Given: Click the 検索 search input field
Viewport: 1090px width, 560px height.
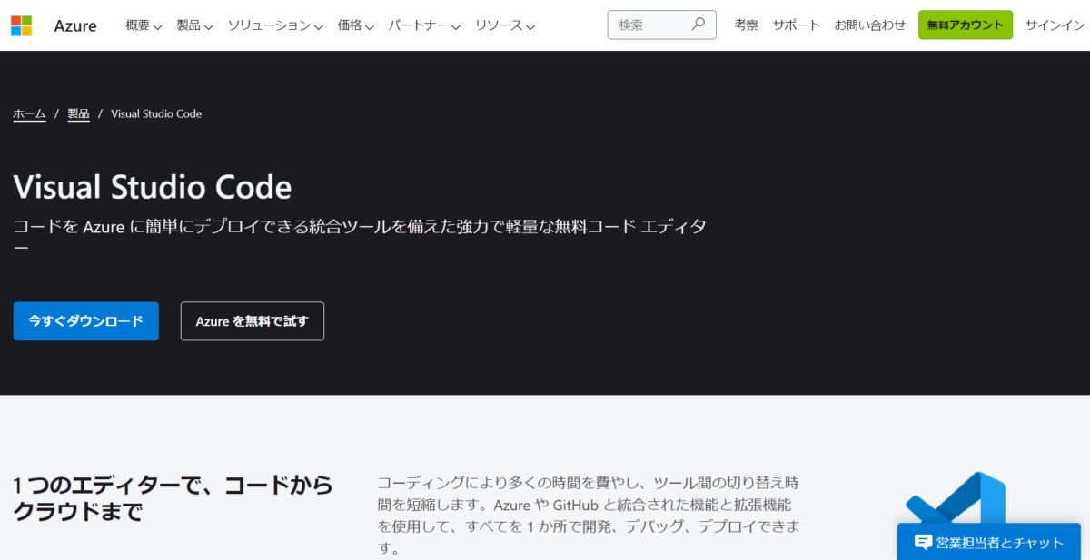Looking at the screenshot, I should pyautogui.click(x=649, y=25).
